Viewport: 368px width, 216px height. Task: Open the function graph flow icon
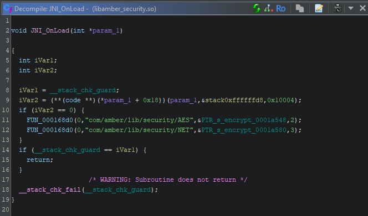[268, 8]
